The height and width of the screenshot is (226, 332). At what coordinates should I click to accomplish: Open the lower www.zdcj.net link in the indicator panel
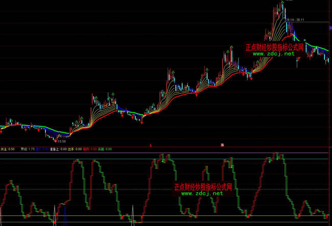click(x=202, y=194)
